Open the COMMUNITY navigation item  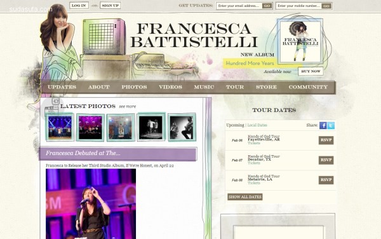pos(308,87)
